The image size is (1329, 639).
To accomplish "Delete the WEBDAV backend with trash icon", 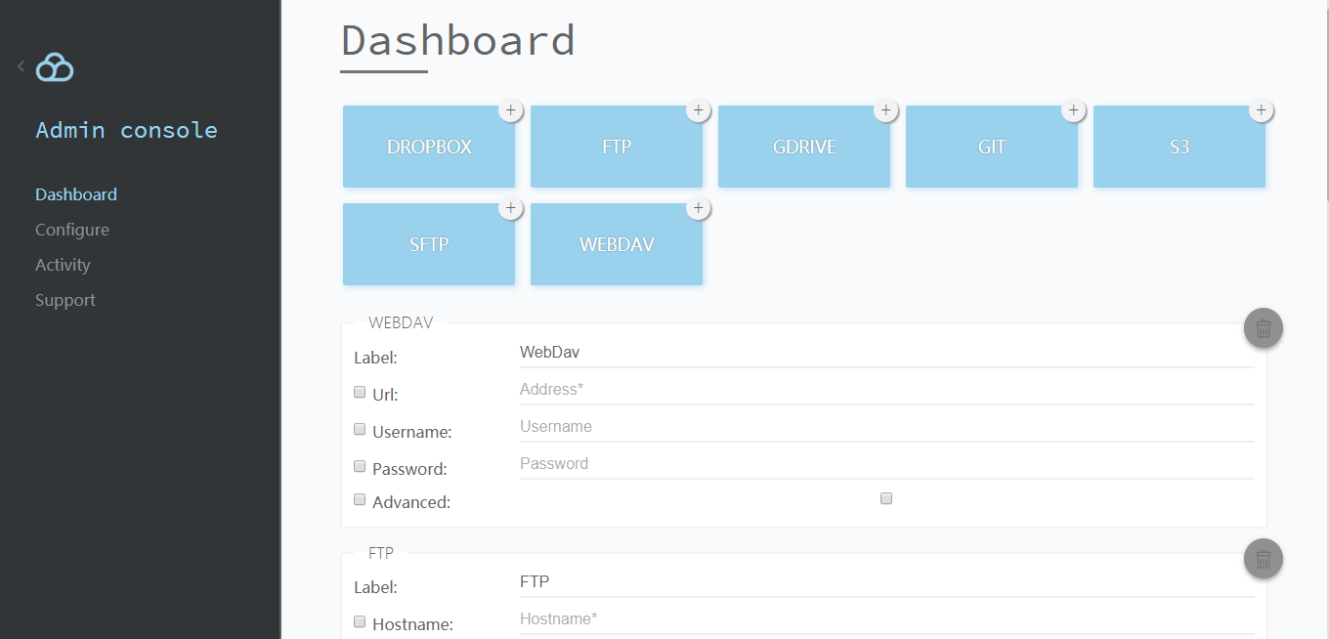I will (1264, 328).
